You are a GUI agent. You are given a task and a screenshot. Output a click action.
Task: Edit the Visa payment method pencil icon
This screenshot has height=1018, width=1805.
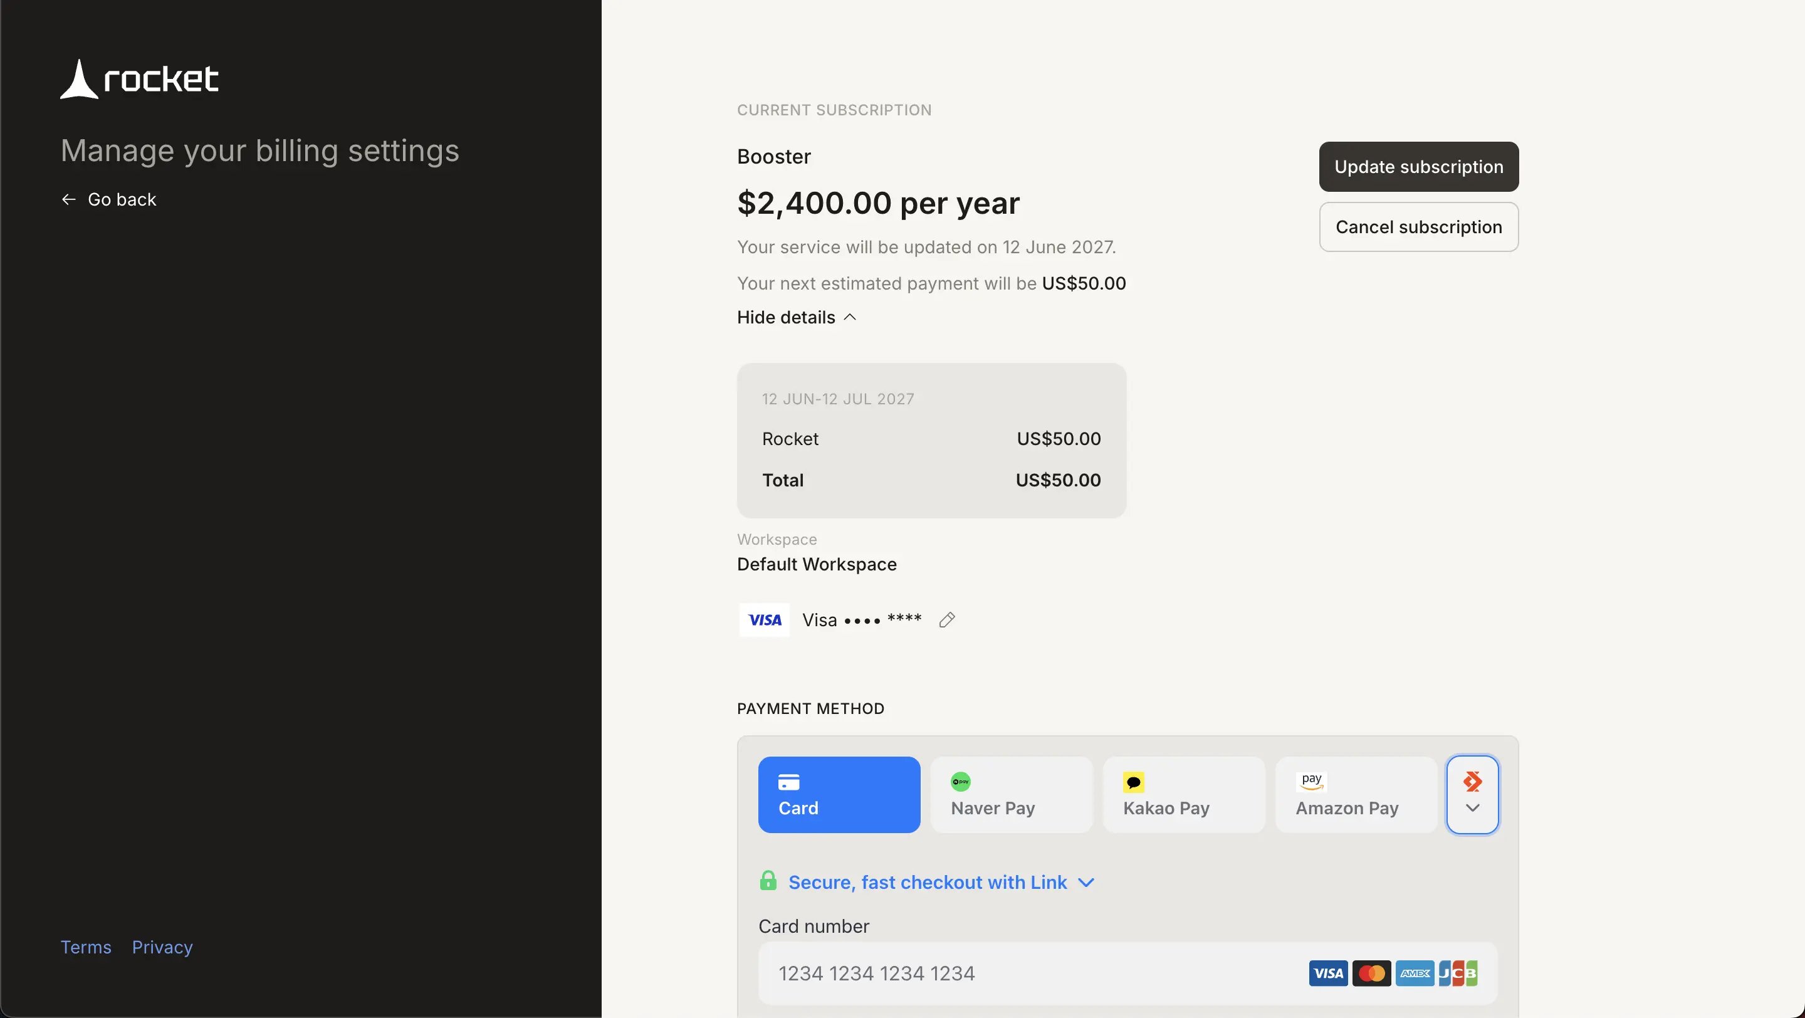pos(946,620)
